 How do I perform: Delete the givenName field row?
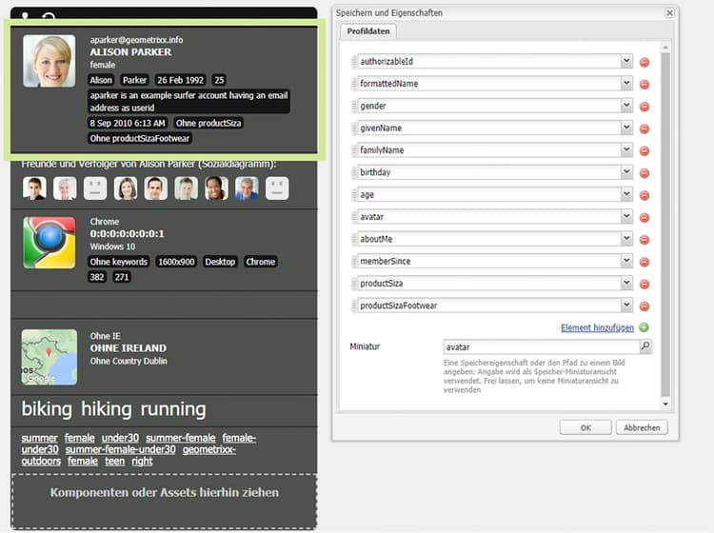tap(645, 128)
